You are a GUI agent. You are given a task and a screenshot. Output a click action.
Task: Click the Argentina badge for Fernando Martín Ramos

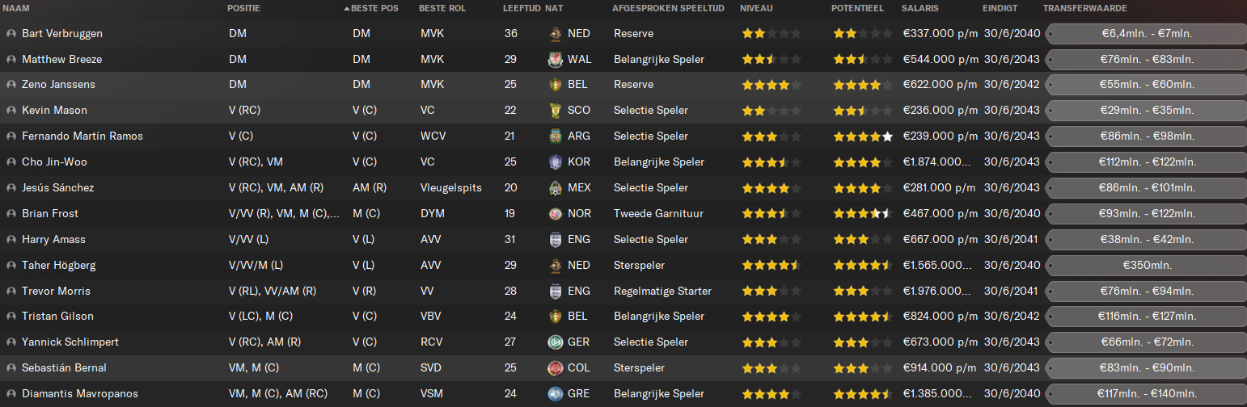pyautogui.click(x=555, y=136)
